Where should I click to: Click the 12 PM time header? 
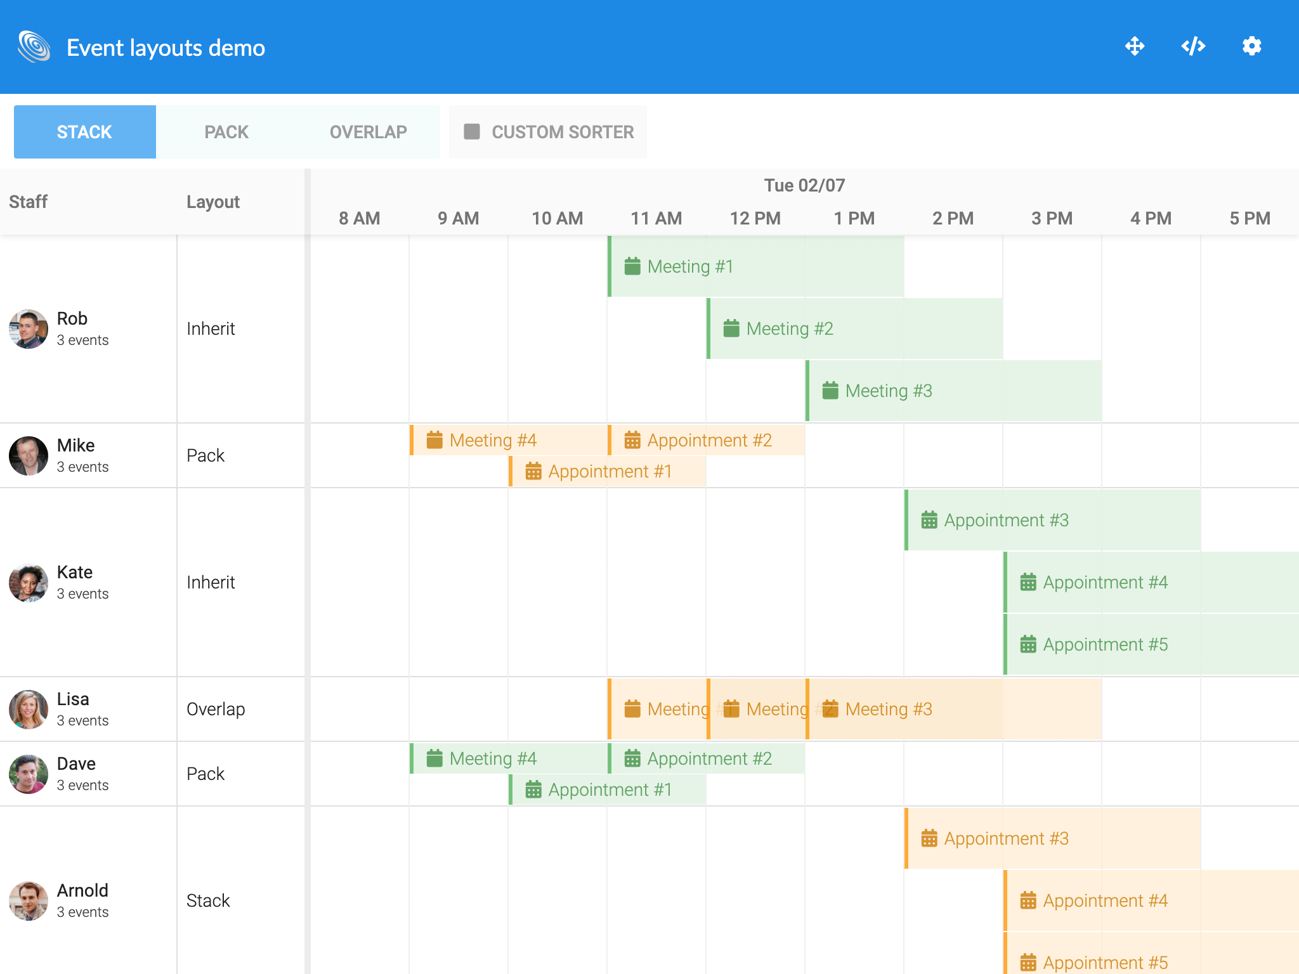click(755, 219)
